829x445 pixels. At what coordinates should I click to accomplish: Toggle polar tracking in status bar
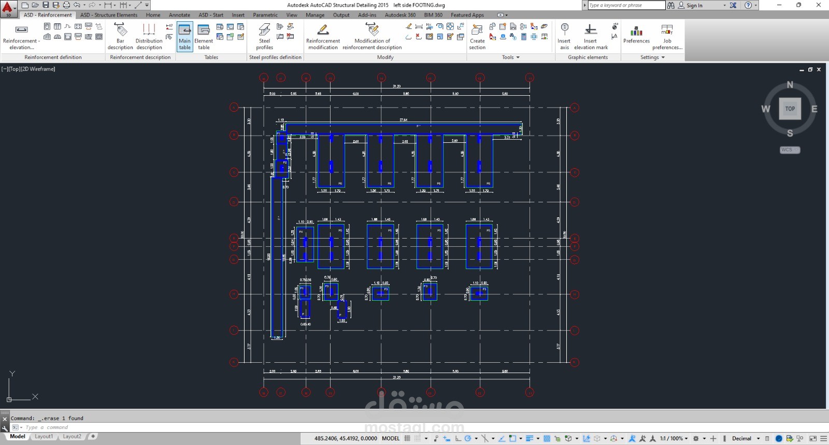coord(468,438)
